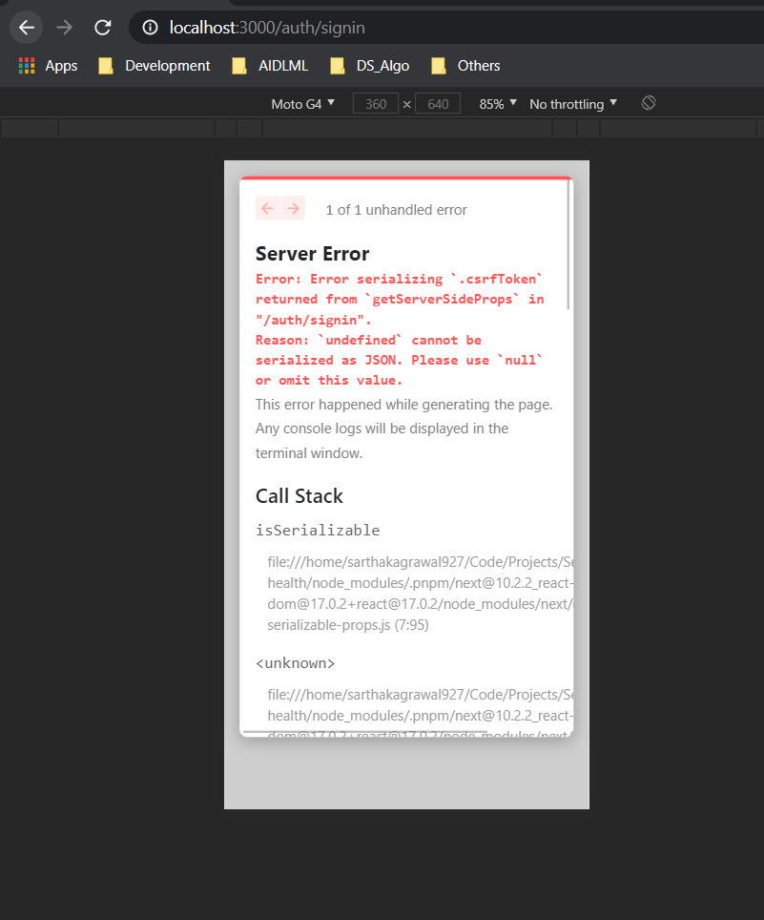Screen dimensions: 764x920
Task: Select the device width field showing 360
Action: [x=375, y=103]
